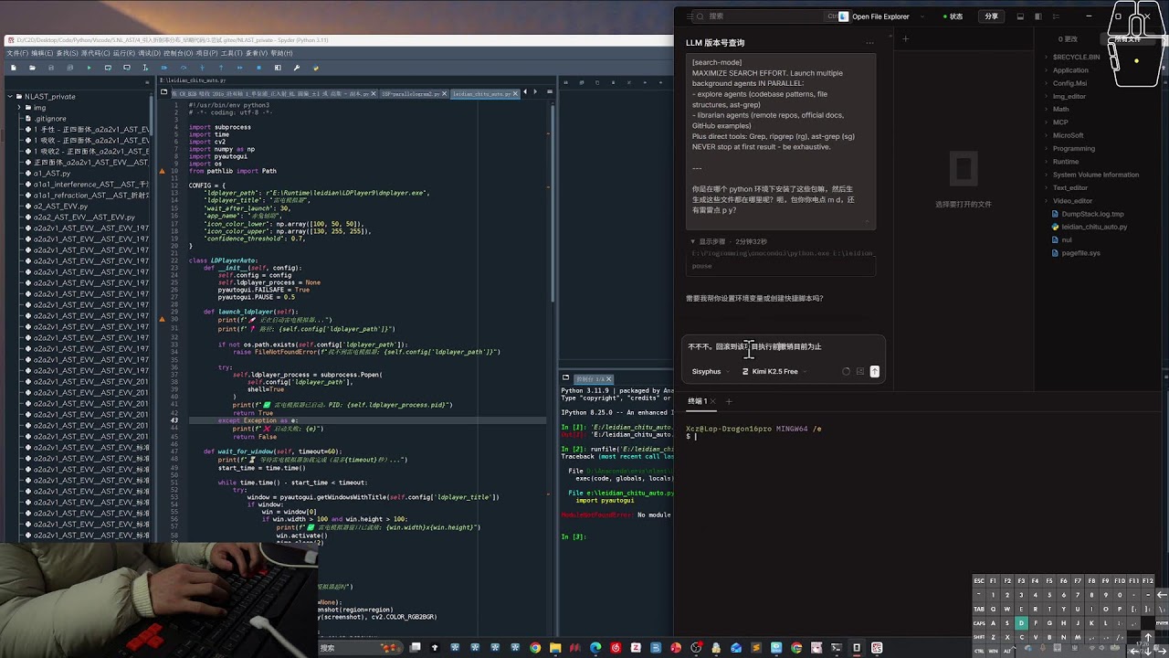Image resolution: width=1169 pixels, height=658 pixels.
Task: Start debugging with the debug file icon
Action: coord(164,68)
